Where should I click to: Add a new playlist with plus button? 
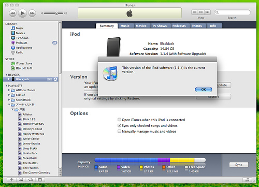(x=12, y=180)
